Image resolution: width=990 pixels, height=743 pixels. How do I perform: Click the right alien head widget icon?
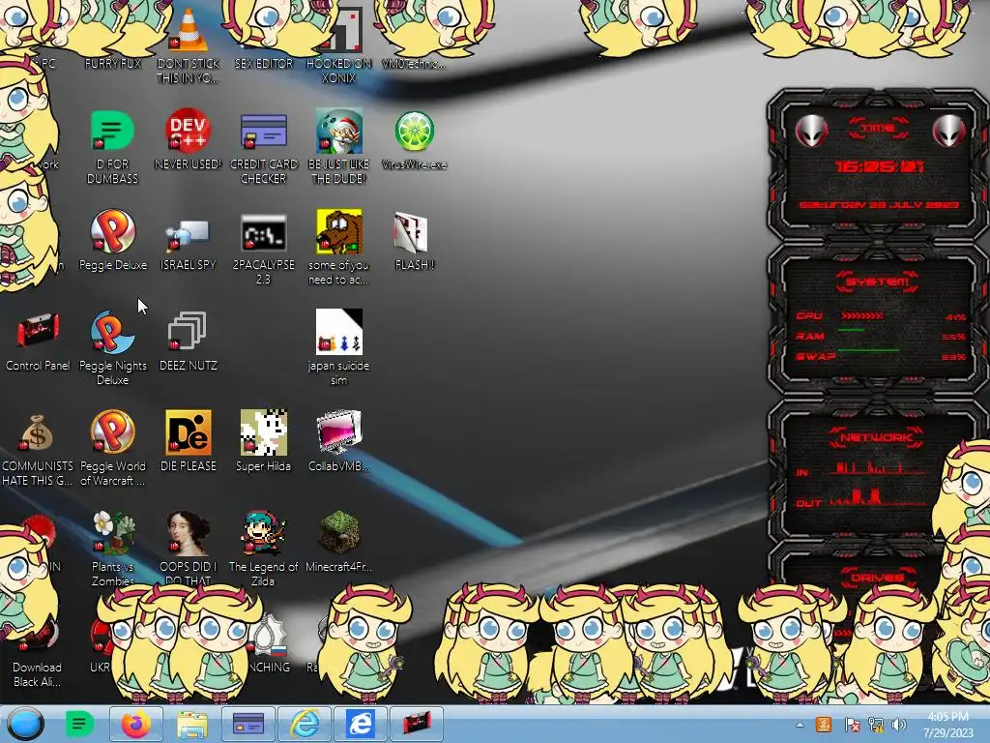coord(948,132)
